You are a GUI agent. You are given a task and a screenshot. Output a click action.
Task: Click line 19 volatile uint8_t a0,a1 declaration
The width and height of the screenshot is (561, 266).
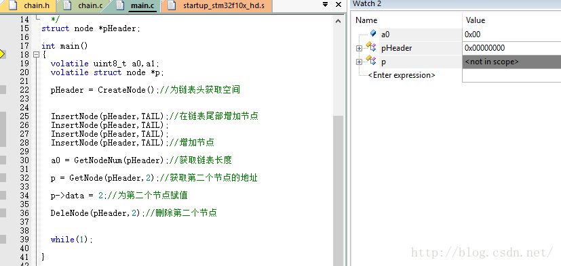(105, 64)
